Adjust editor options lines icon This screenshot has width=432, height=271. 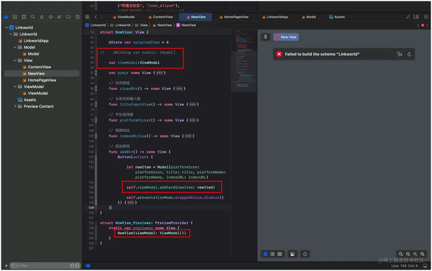pos(416,17)
